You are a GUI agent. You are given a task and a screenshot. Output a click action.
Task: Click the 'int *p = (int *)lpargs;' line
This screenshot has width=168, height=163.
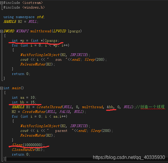35,41
